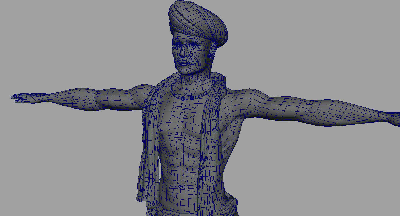Image resolution: width=400 pixels, height=216 pixels.
Task: Click the right bead of the necklace
Action: coord(192,98)
